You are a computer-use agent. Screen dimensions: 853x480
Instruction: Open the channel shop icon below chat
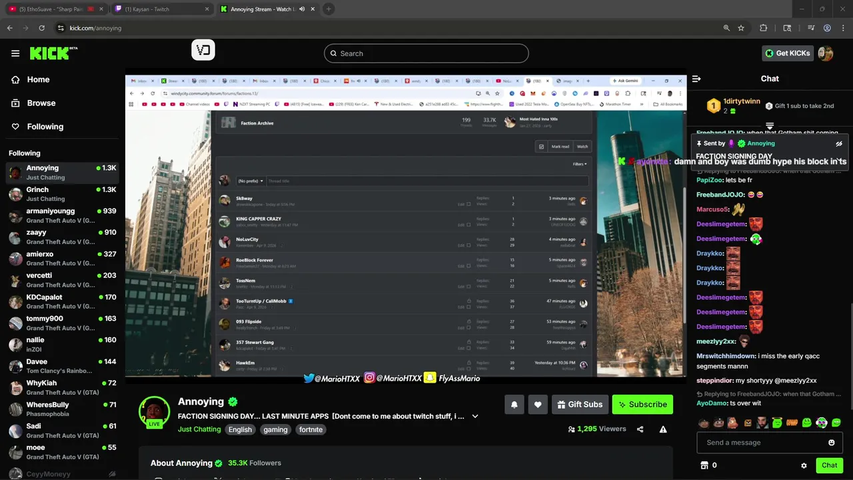pyautogui.click(x=704, y=465)
